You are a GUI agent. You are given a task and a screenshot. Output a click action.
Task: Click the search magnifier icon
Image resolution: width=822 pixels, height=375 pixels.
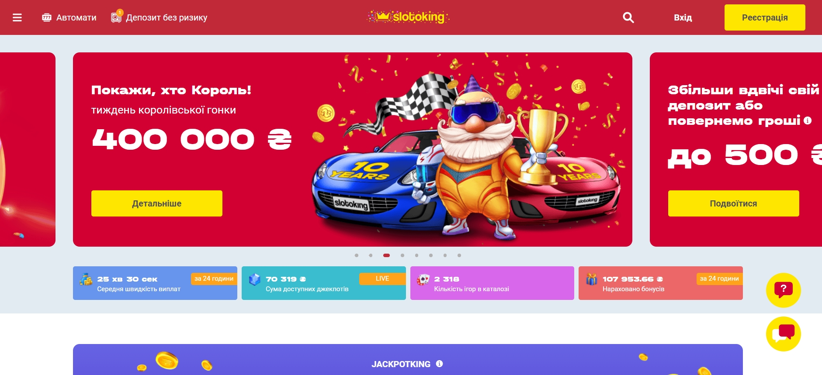[x=628, y=17]
